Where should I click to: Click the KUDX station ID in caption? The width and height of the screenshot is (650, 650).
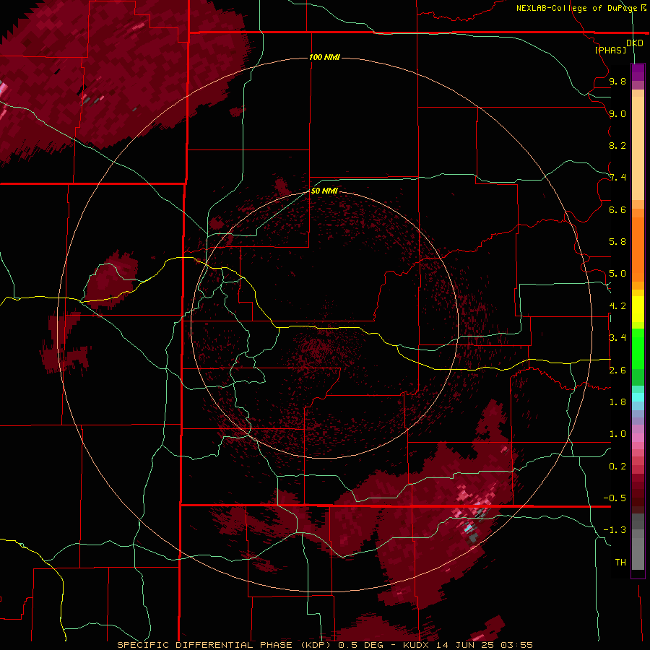(417, 645)
